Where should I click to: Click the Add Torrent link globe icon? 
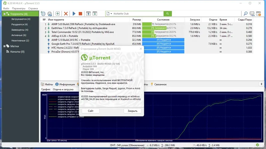coord(50,14)
